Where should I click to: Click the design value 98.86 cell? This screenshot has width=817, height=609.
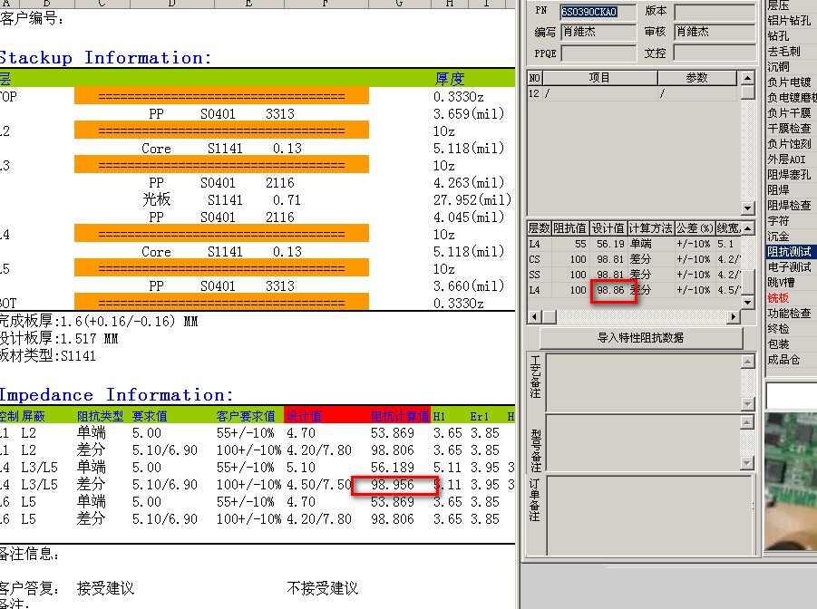pos(610,290)
